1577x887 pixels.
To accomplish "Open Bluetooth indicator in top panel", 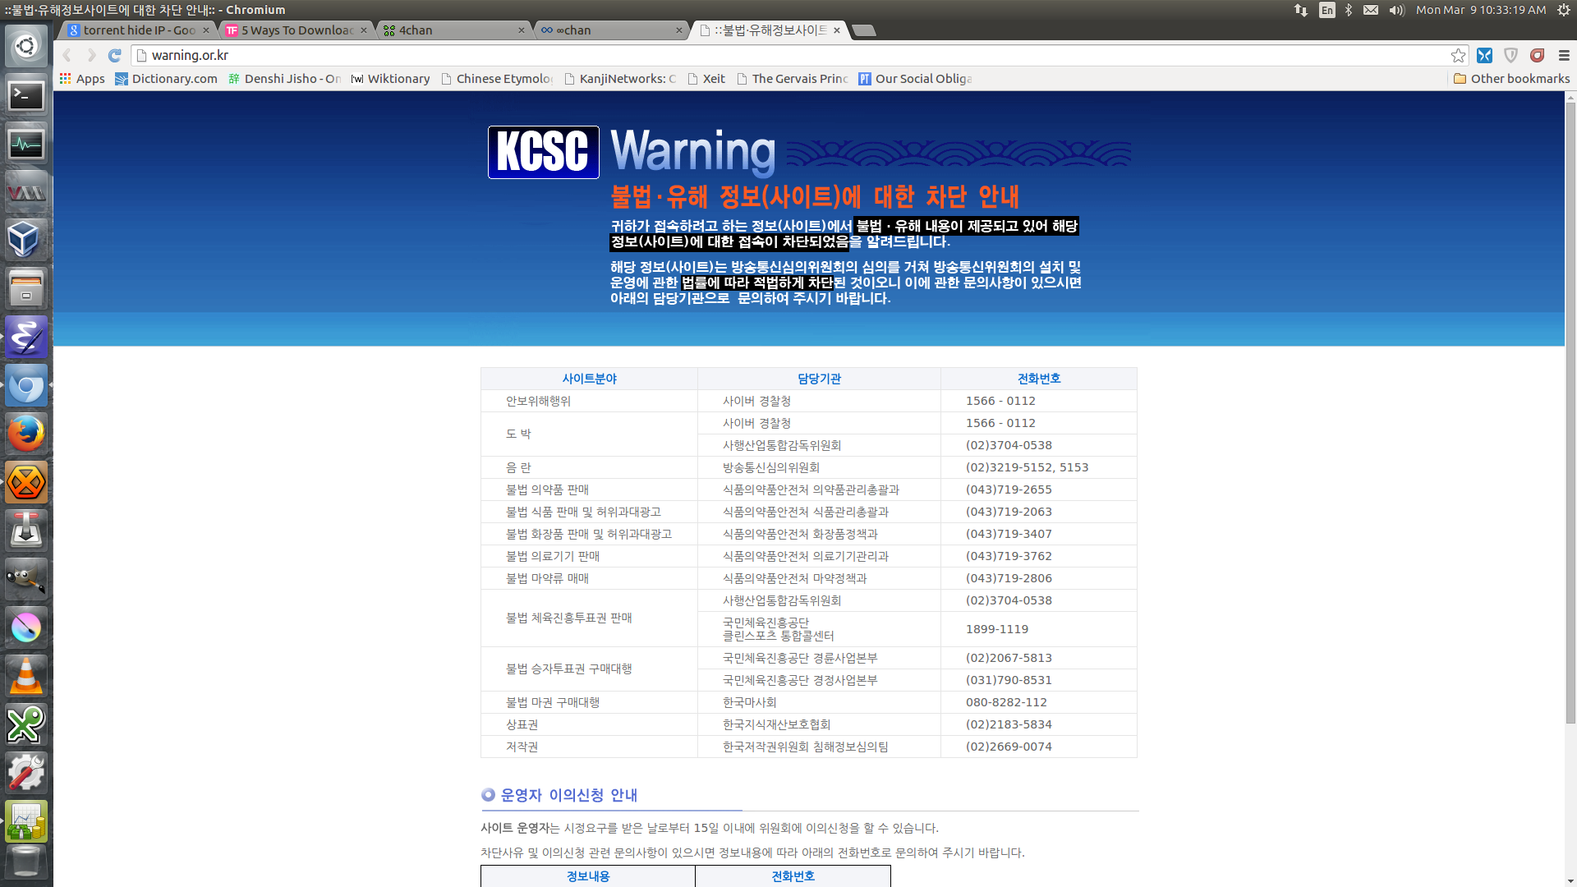I will point(1349,10).
